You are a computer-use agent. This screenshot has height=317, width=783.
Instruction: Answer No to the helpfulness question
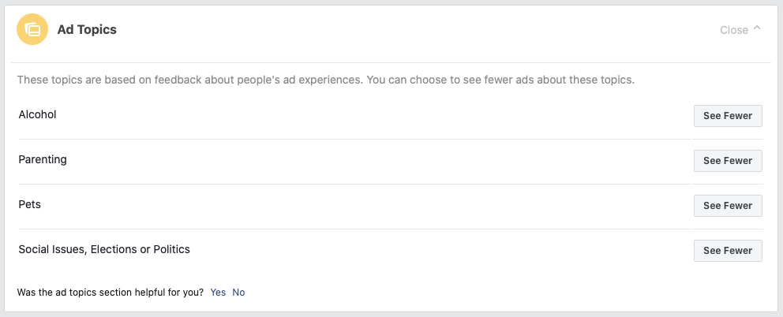[x=238, y=293]
